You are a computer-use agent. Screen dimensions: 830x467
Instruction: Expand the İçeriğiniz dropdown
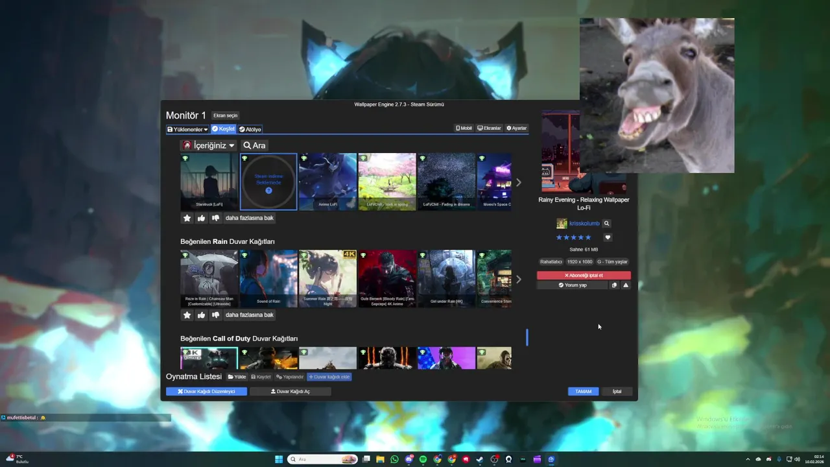click(209, 145)
